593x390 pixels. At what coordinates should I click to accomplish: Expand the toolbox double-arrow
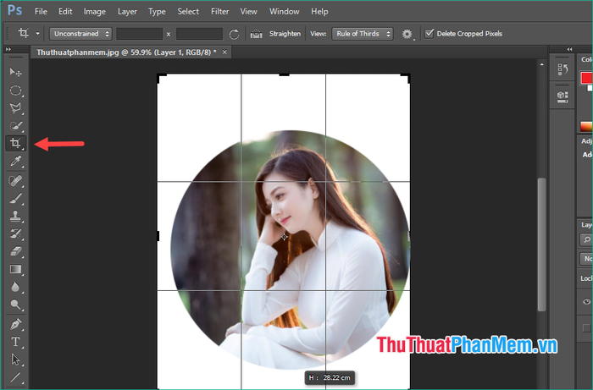(8, 49)
